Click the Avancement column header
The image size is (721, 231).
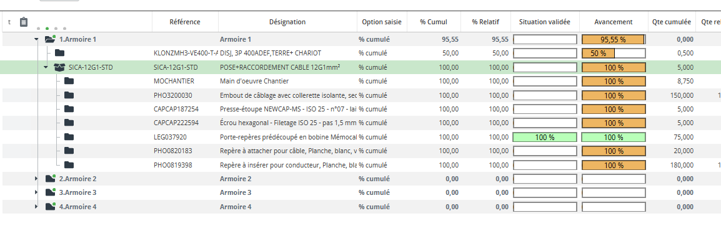click(614, 22)
